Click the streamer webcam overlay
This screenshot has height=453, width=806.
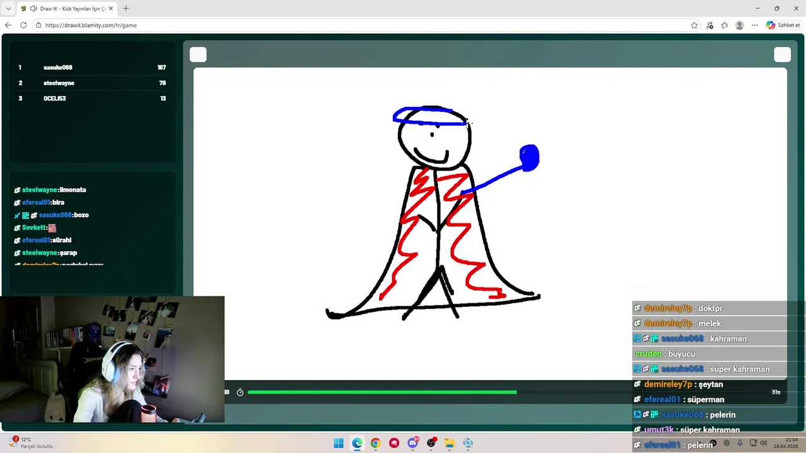tap(112, 359)
